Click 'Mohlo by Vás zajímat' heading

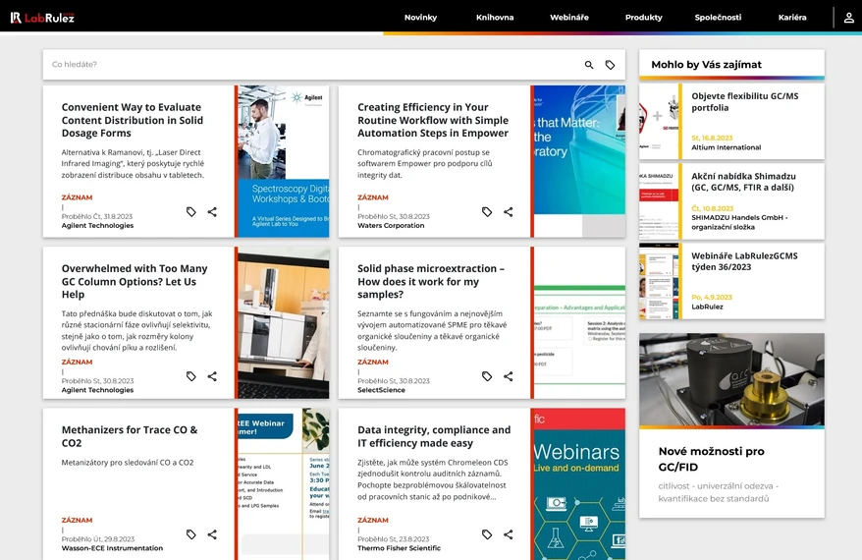(x=707, y=65)
